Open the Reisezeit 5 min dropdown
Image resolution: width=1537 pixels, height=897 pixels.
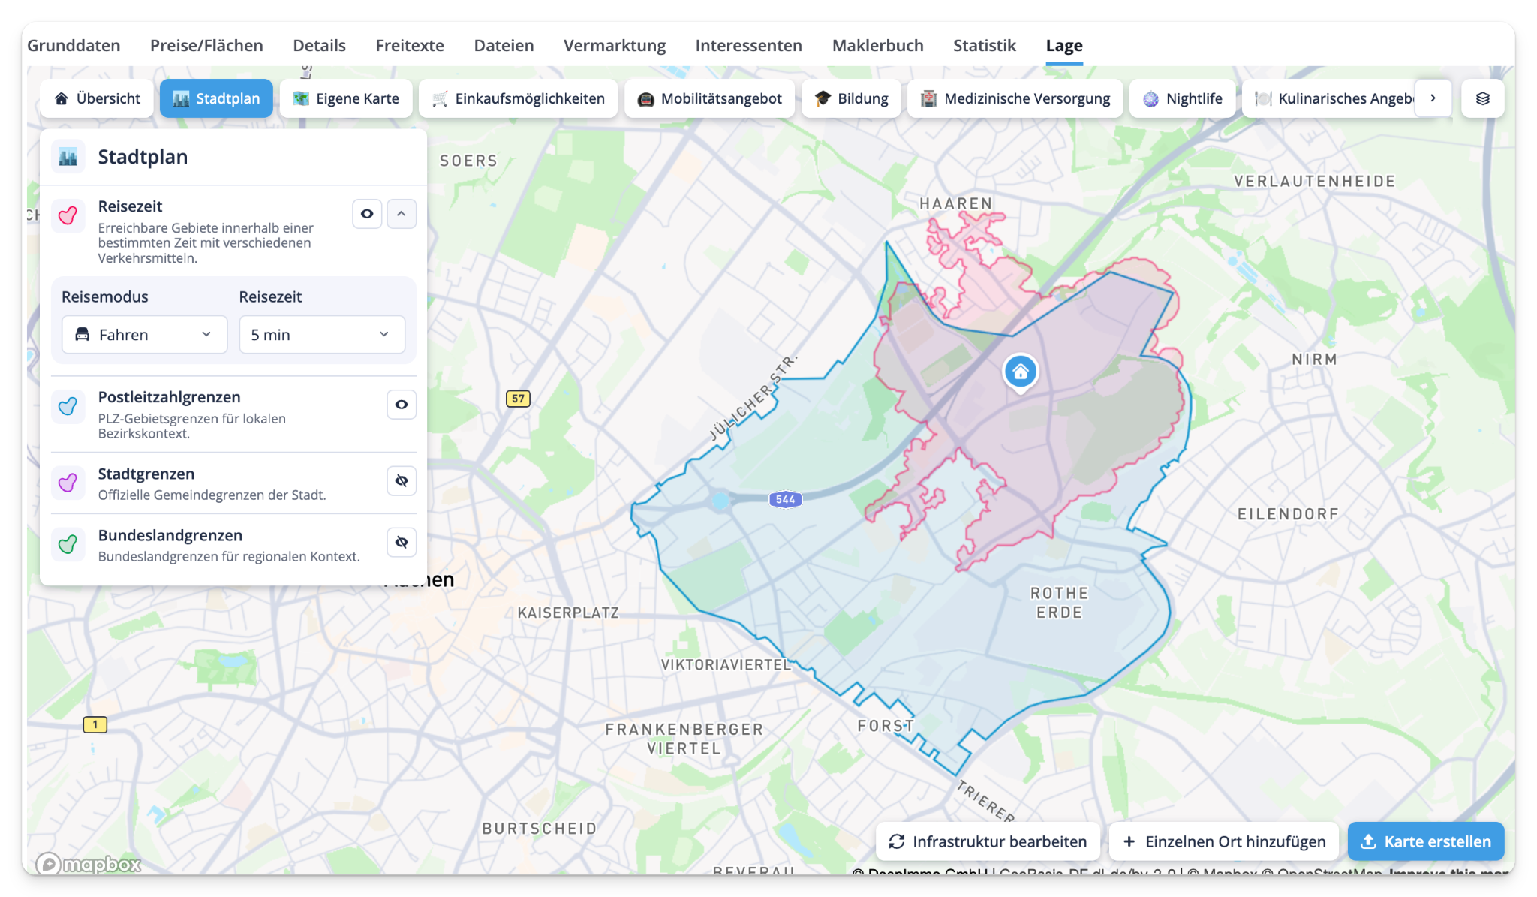[x=321, y=335]
